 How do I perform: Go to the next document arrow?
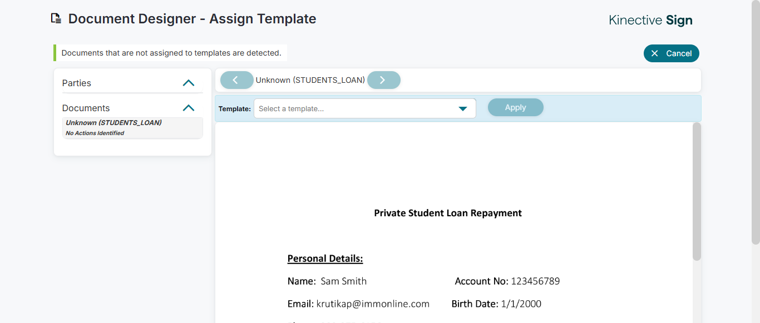[x=383, y=80]
